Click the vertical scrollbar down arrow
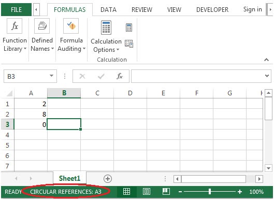Screen dimensions: 274x200 tap(269, 168)
